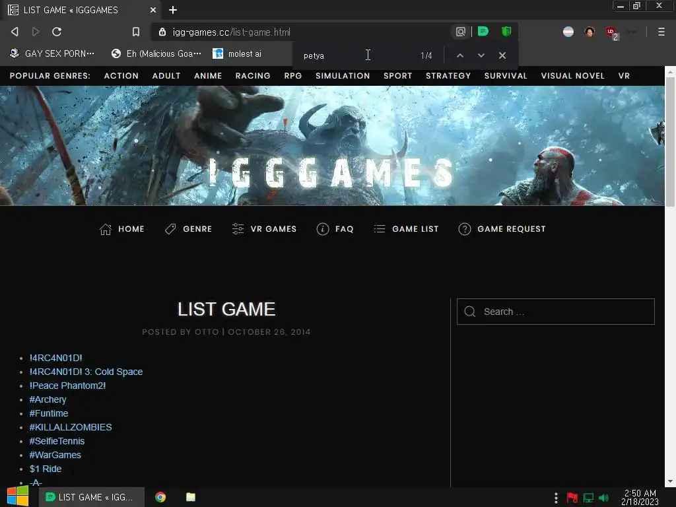
Task: Click the find field containing petya
Action: [x=356, y=55]
